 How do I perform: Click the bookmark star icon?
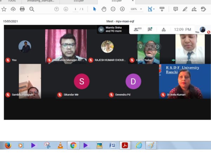point(4,9)
